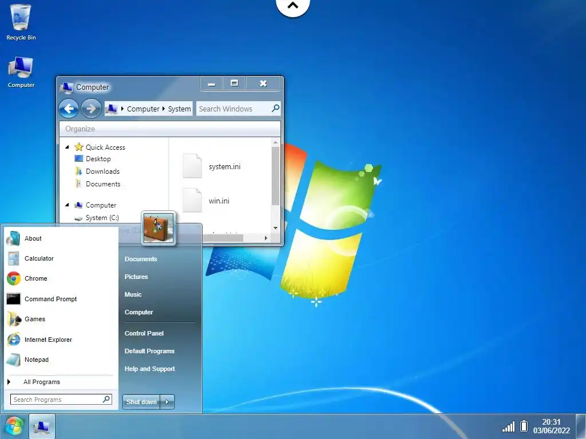
Task: Collapse the Quick Access tree group
Action: pyautogui.click(x=68, y=147)
